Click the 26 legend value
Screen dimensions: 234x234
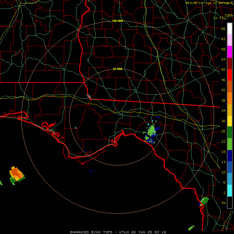click(x=223, y=131)
